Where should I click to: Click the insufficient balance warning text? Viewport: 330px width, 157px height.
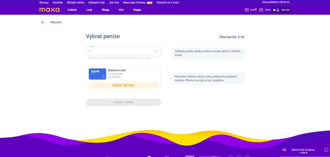pyautogui.click(x=120, y=58)
